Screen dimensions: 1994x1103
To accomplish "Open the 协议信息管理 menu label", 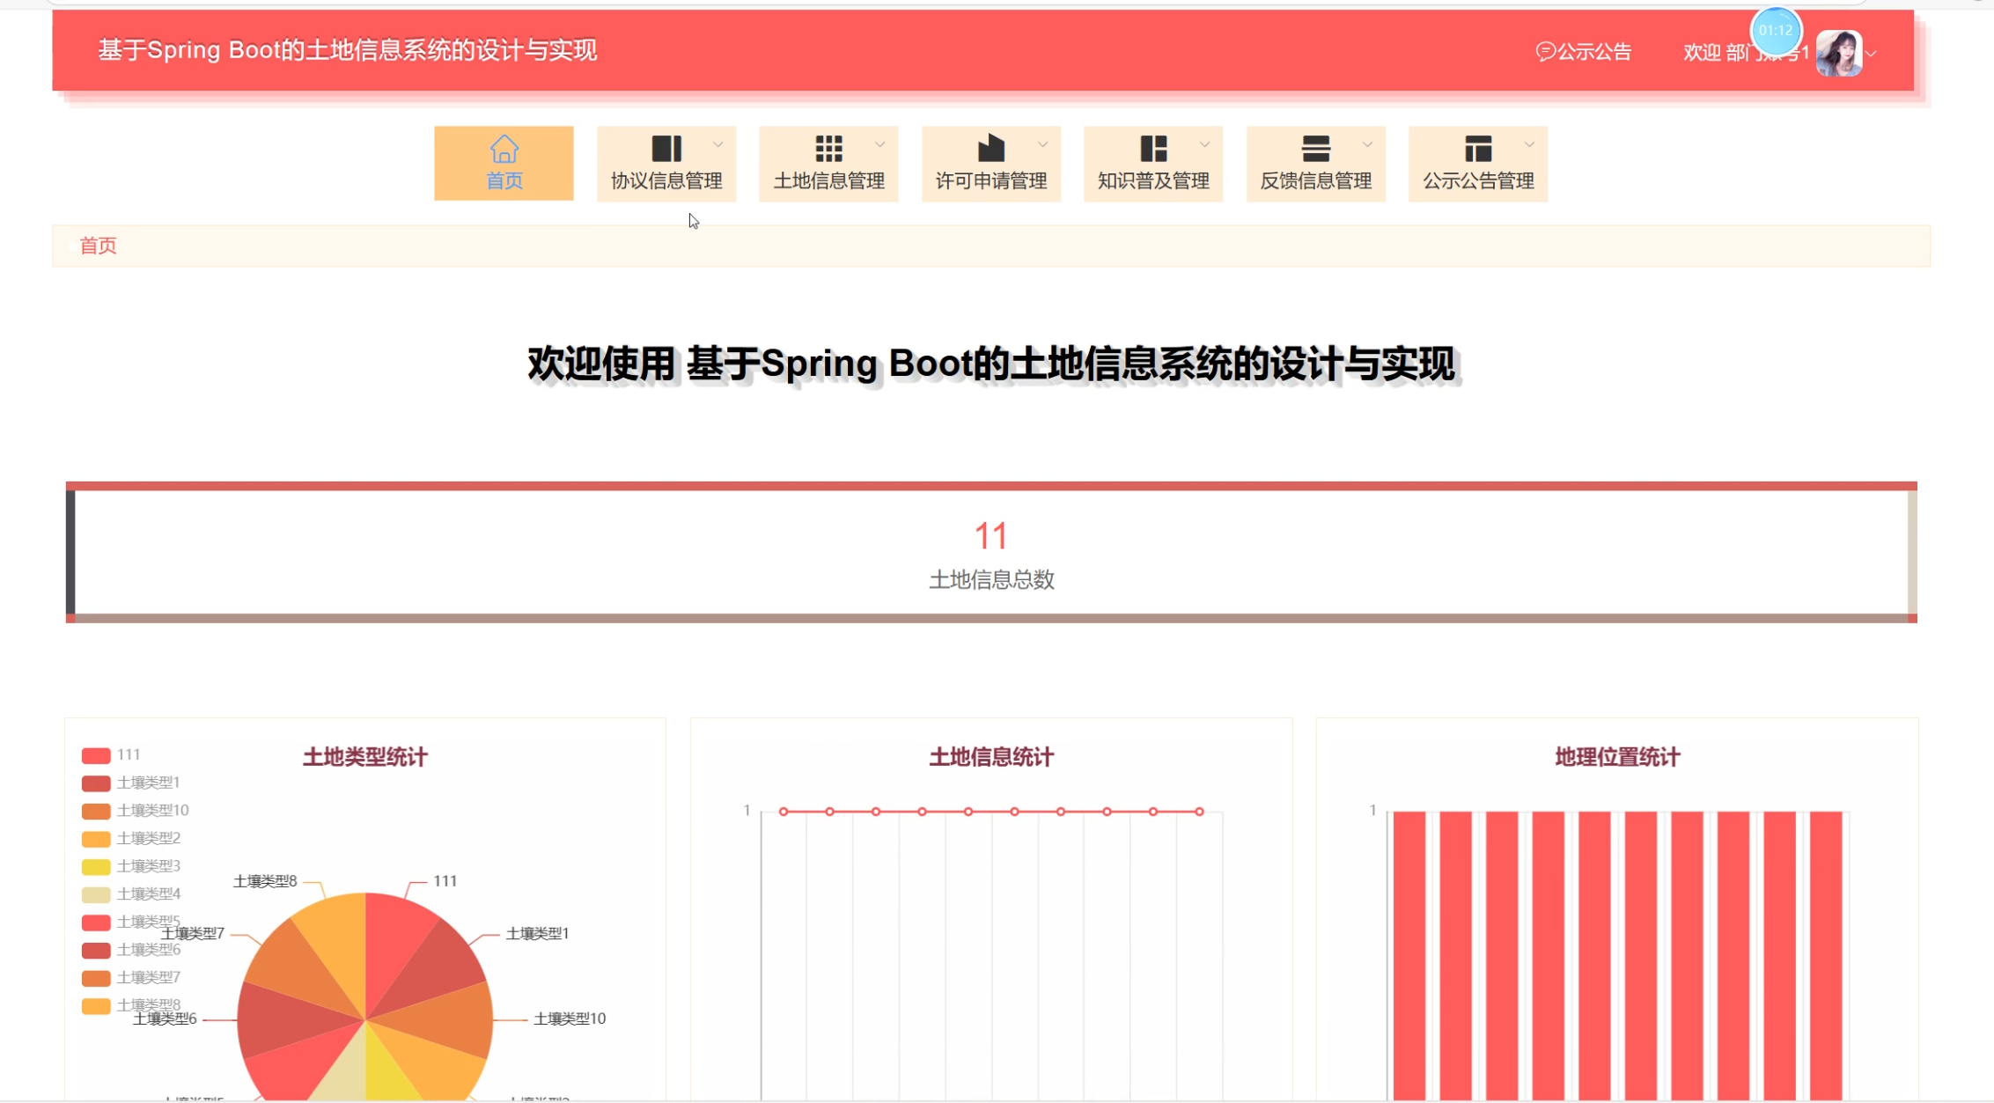I will point(666,180).
